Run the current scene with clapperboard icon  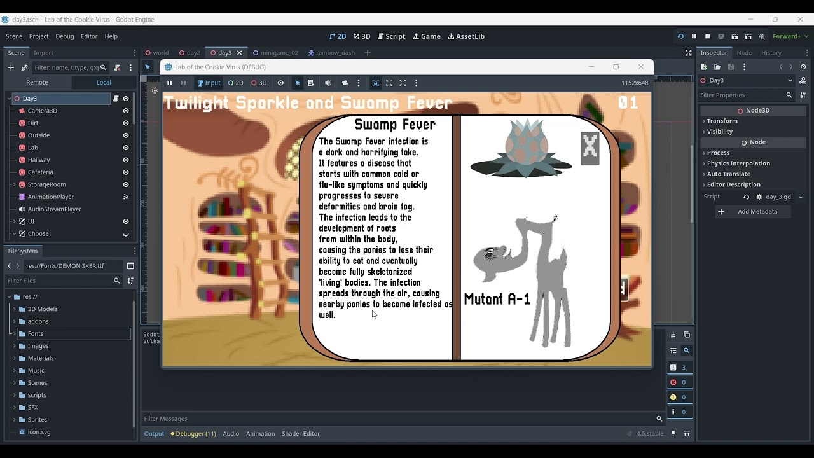735,36
